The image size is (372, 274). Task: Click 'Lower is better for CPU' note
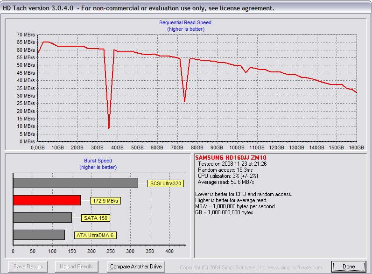(x=244, y=194)
